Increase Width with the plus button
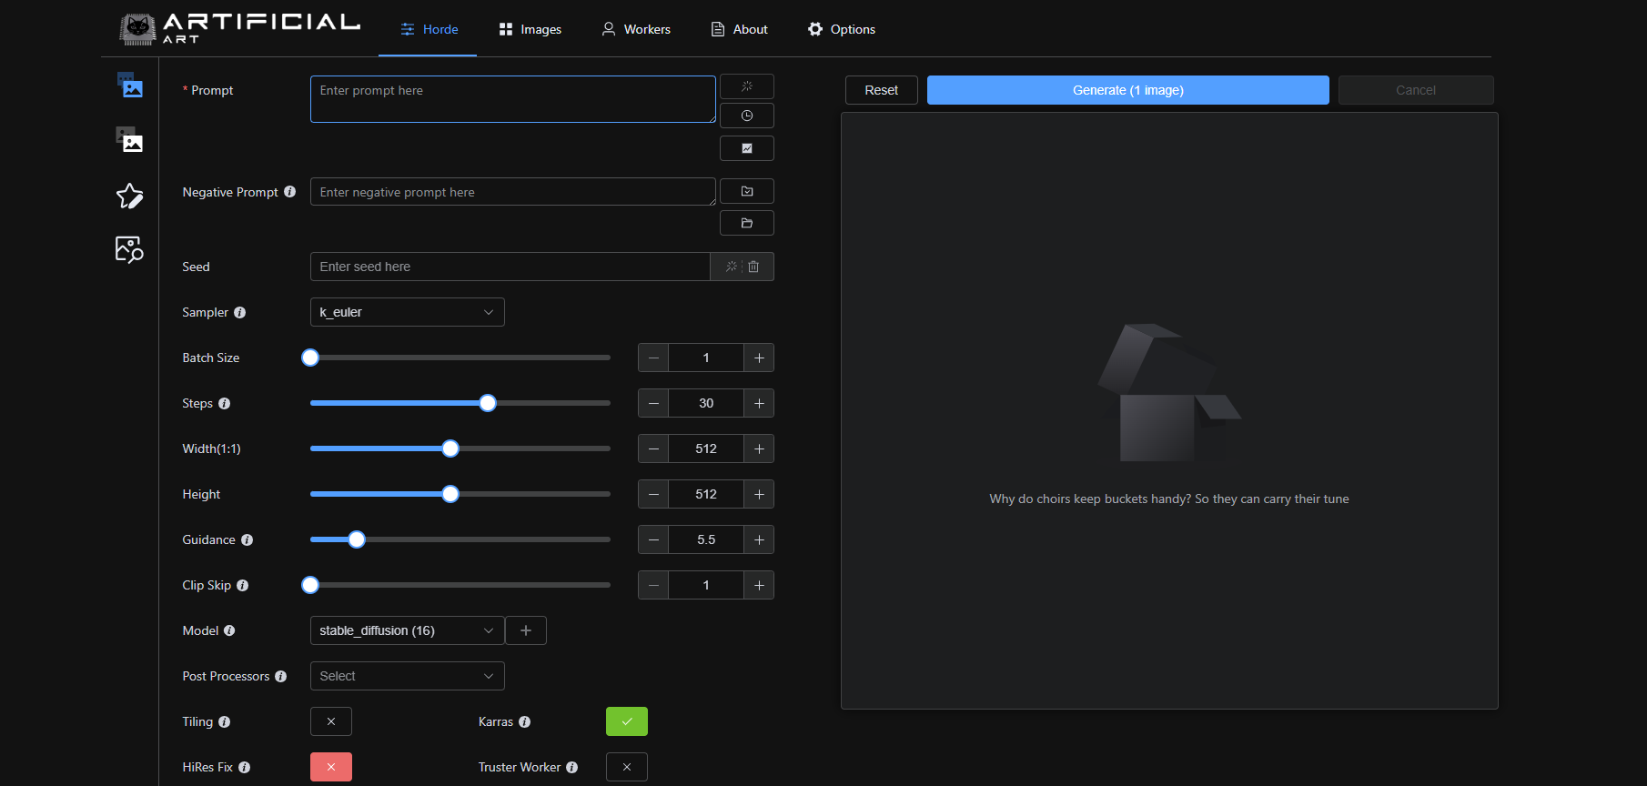Viewport: 1647px width, 786px height. pyautogui.click(x=759, y=448)
